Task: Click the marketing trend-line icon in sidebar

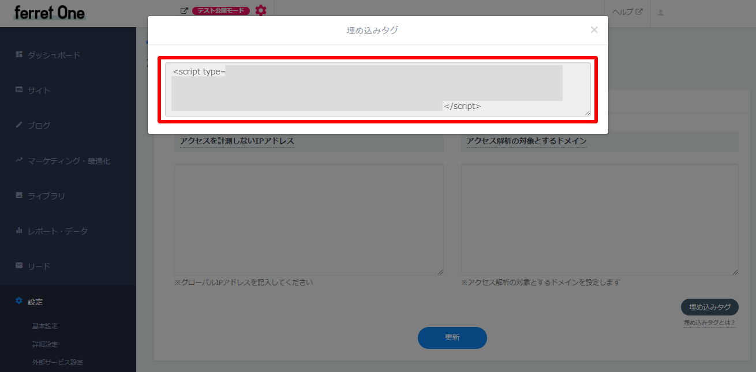Action: click(x=19, y=160)
